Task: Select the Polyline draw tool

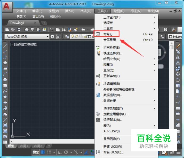Action: pyautogui.click(x=5, y=57)
